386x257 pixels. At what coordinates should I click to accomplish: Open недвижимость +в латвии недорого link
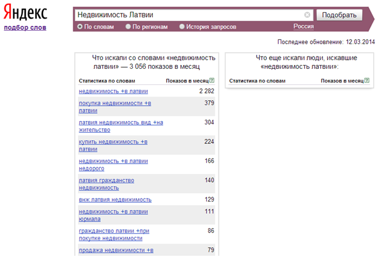[x=113, y=165]
